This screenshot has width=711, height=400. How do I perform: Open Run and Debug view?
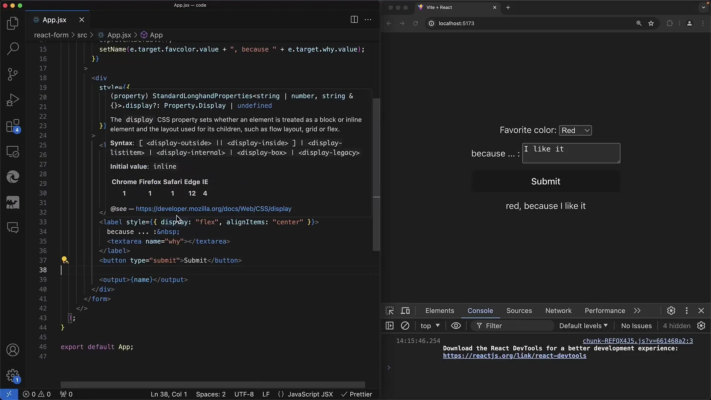[13, 100]
